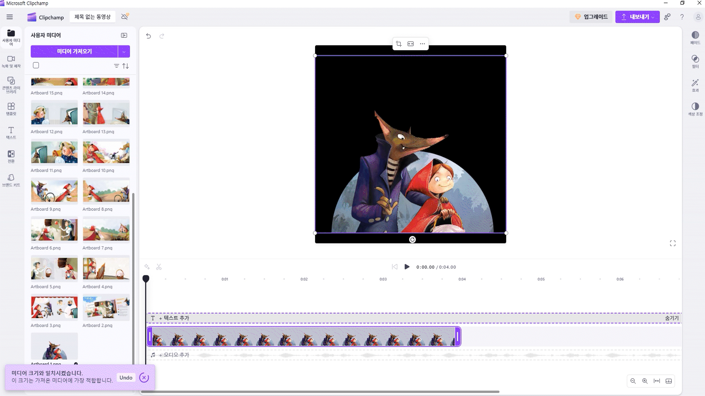
Task: Open the help question mark icon
Action: click(682, 17)
